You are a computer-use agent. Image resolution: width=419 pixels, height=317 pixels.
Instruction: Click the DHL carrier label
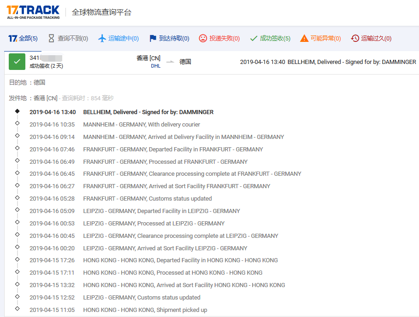(x=155, y=66)
